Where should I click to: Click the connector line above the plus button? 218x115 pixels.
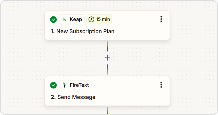107,46
